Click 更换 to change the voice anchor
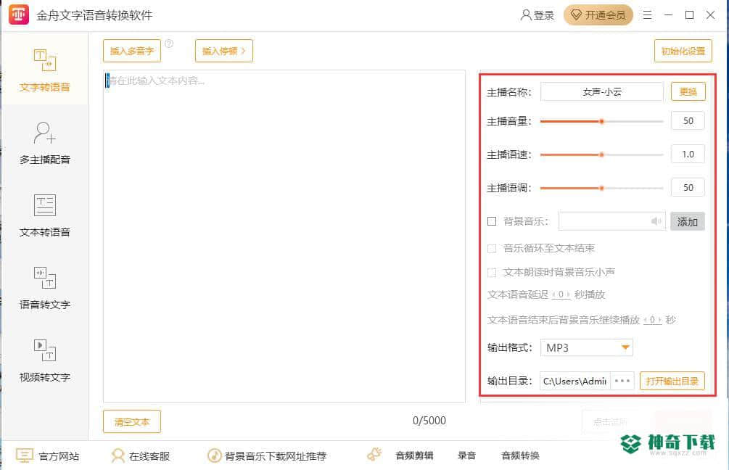This screenshot has width=729, height=470. point(688,91)
